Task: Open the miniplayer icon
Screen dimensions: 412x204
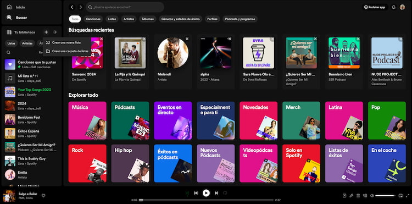Action: [400, 196]
